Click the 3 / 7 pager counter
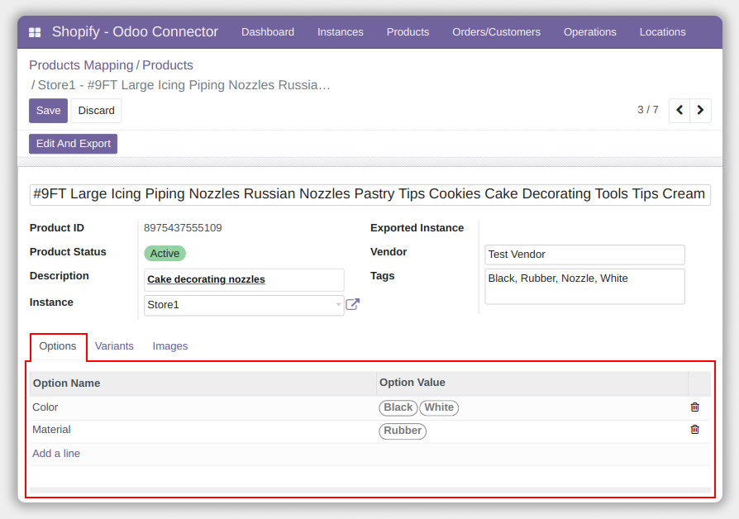The height and width of the screenshot is (519, 739). point(647,110)
